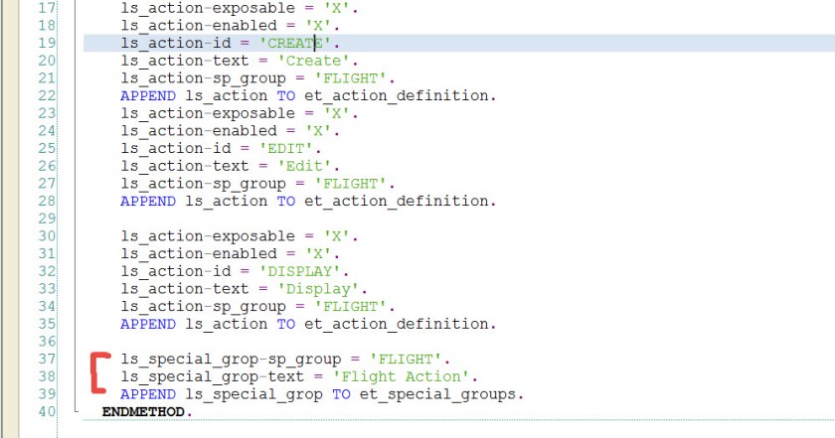Click et_action_definition on line 35
835x438 pixels.
click(397, 324)
